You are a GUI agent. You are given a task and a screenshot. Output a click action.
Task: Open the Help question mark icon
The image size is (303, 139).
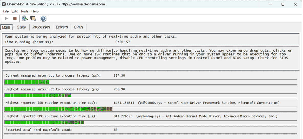click(x=43, y=19)
